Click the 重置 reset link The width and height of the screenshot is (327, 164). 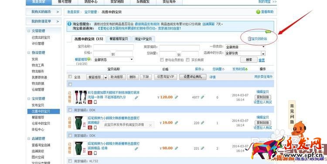262,60
